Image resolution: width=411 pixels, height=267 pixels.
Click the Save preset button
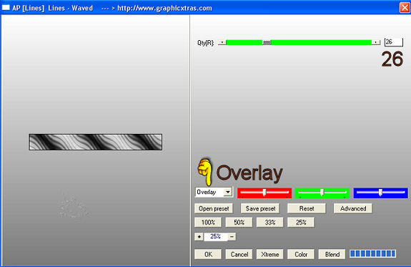[x=260, y=208]
